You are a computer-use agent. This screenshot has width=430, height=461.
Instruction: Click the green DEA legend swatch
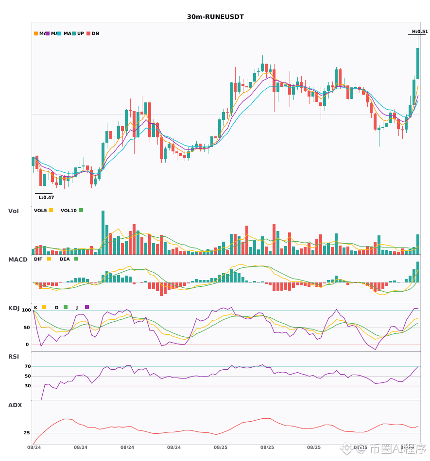pos(76,259)
